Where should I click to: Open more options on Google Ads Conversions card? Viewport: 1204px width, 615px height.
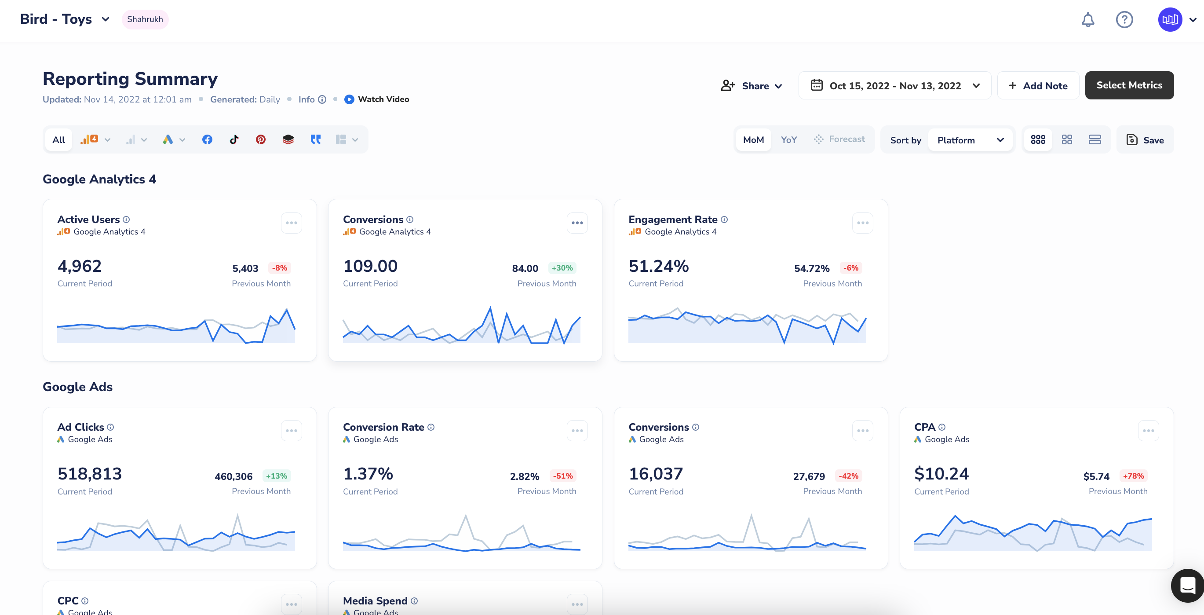click(x=863, y=431)
